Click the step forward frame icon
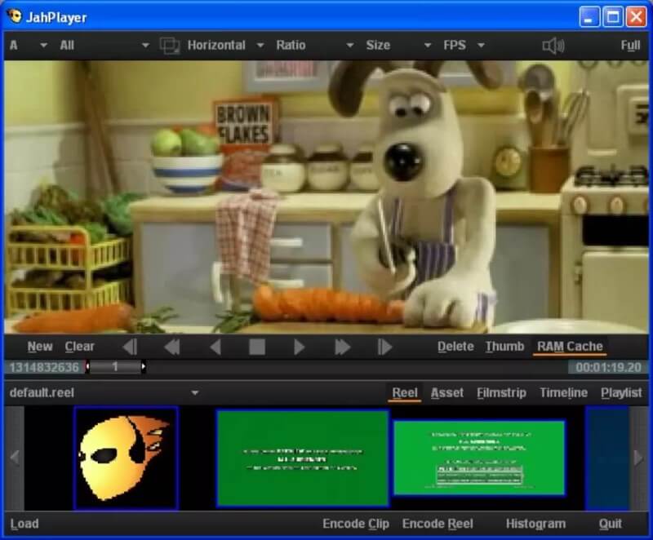653x540 pixels. pyautogui.click(x=384, y=347)
